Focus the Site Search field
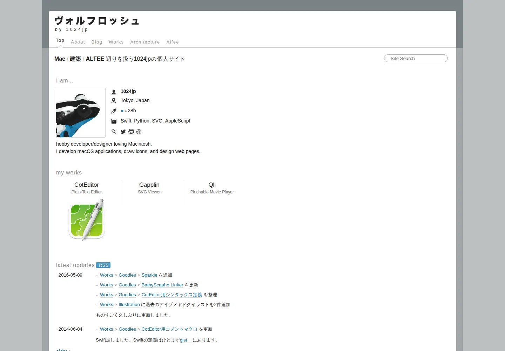This screenshot has width=505, height=351. click(416, 58)
